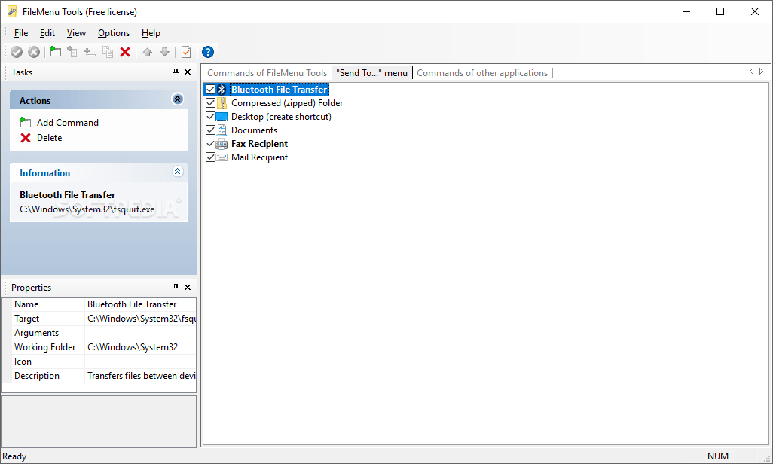Select the Move Up arrow icon
Image resolution: width=773 pixels, height=464 pixels.
[147, 52]
